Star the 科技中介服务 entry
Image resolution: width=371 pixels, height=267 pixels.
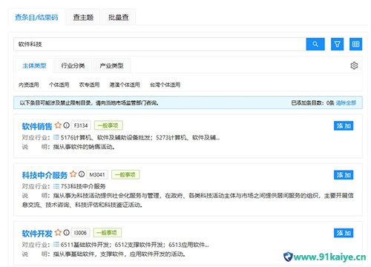73,174
